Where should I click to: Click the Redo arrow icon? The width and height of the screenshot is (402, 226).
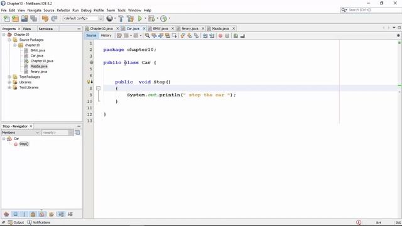tap(54, 18)
